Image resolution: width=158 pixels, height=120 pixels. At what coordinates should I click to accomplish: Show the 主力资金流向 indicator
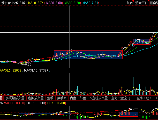121,98
